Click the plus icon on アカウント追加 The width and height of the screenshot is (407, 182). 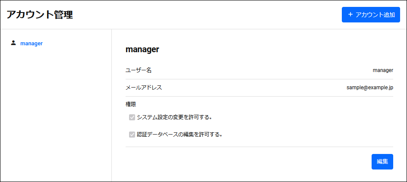coord(350,15)
